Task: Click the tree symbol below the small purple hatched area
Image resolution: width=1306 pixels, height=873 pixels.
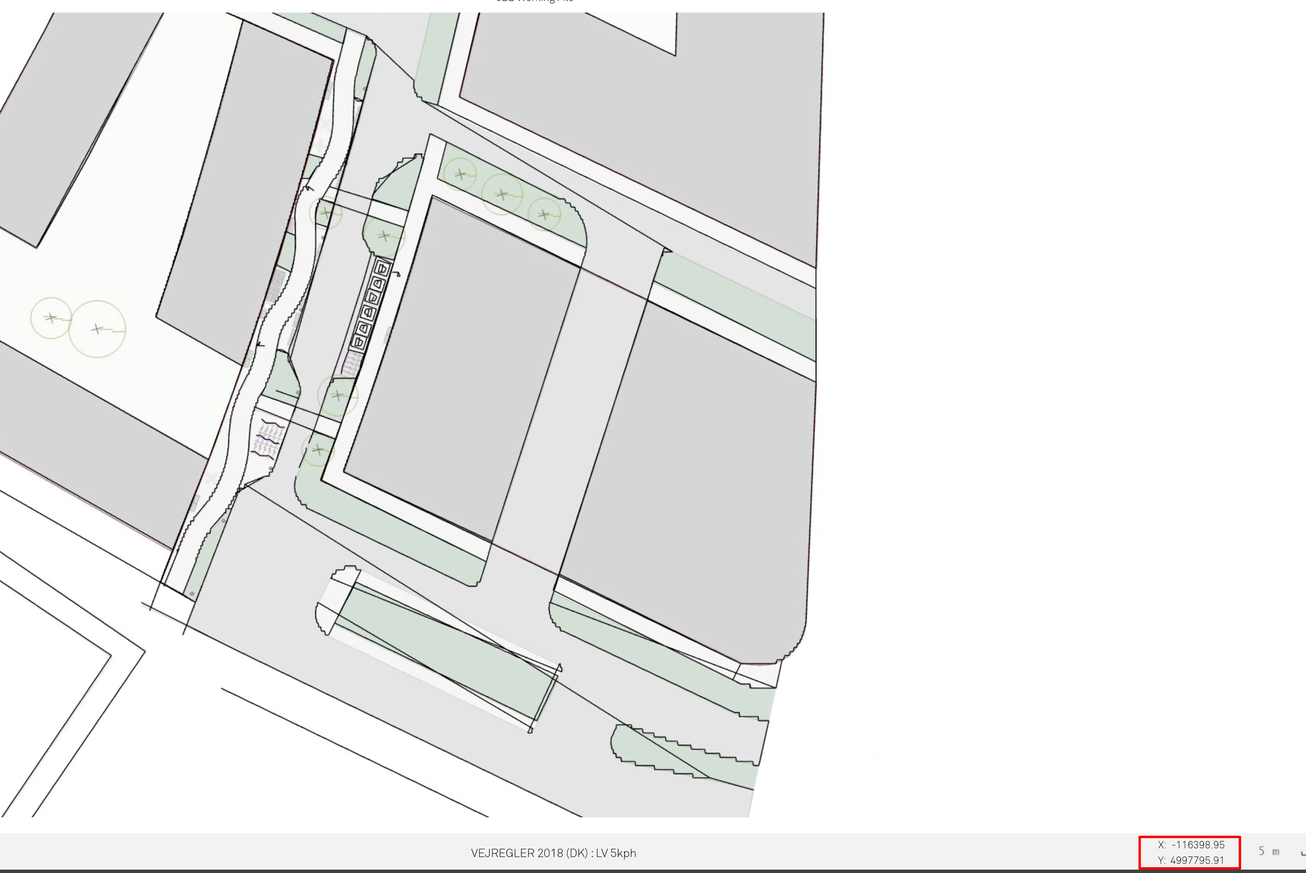Action: pyautogui.click(x=338, y=395)
